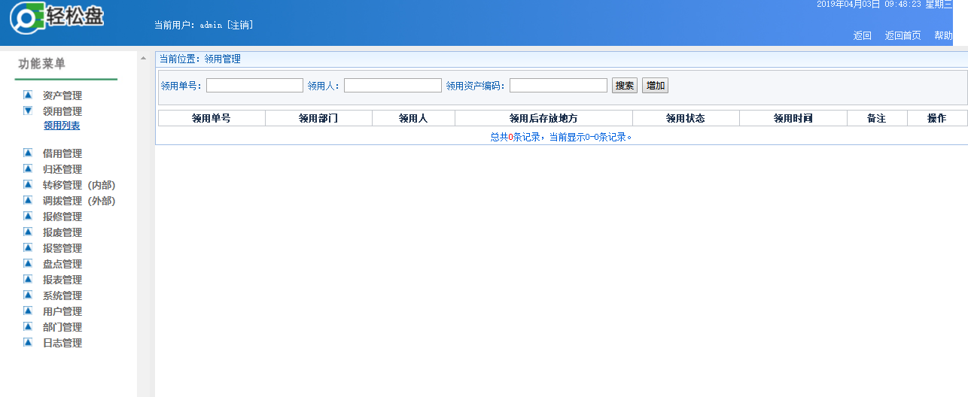
Task: Click the 轻松盘 logo icon
Action: 26,19
